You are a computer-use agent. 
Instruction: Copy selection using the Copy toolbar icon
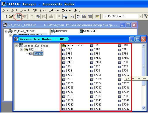(x=38, y=16)
